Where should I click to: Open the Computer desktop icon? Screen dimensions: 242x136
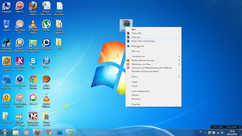point(6,7)
